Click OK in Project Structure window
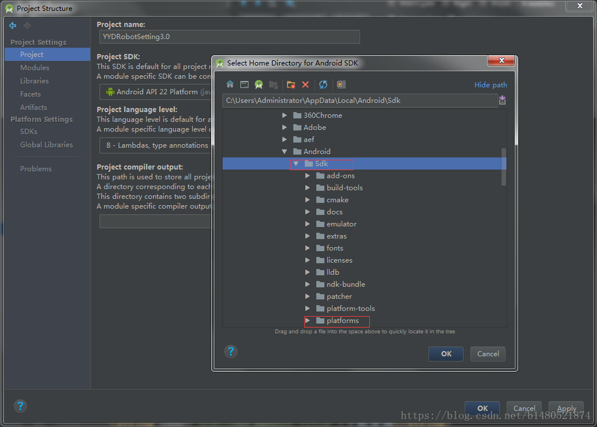Image resolution: width=597 pixels, height=427 pixels. tap(482, 408)
